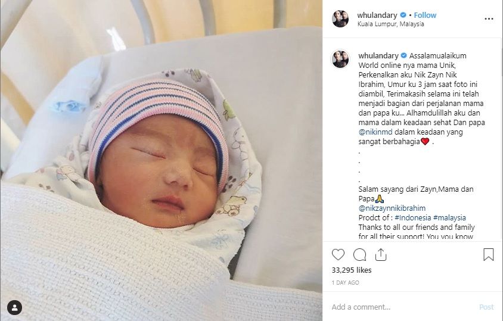Click the Post comment button
503x321 pixels.
(486, 307)
